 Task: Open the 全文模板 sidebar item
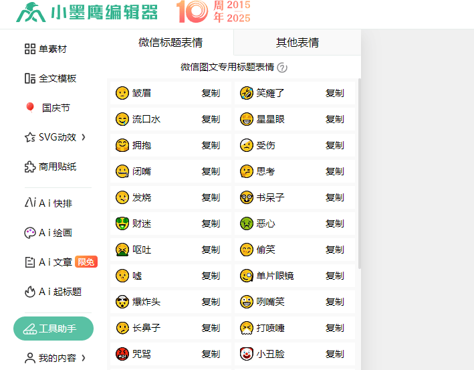click(51, 78)
